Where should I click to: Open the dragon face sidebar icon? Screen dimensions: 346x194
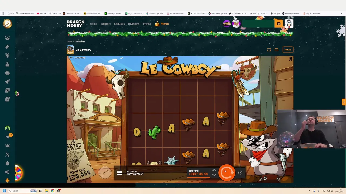[x=7, y=38]
